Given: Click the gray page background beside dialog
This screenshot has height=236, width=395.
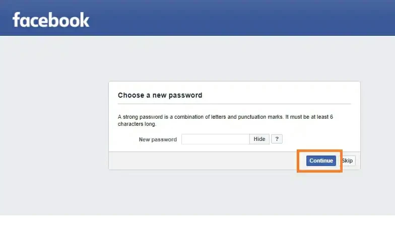Looking at the screenshot, I should (x=54, y=125).
